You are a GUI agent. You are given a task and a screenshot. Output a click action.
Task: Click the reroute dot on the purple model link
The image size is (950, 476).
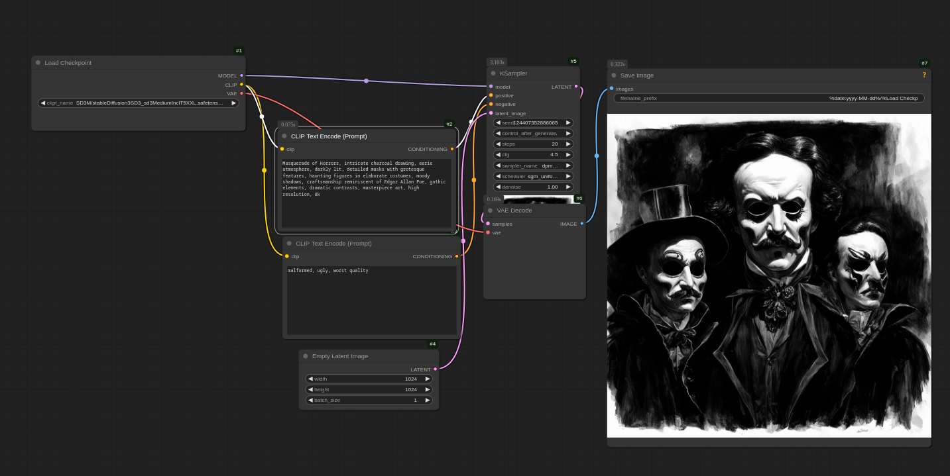pos(366,81)
